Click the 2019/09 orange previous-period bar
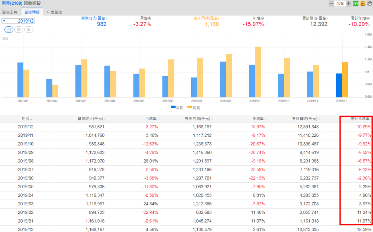 [x=258, y=72]
